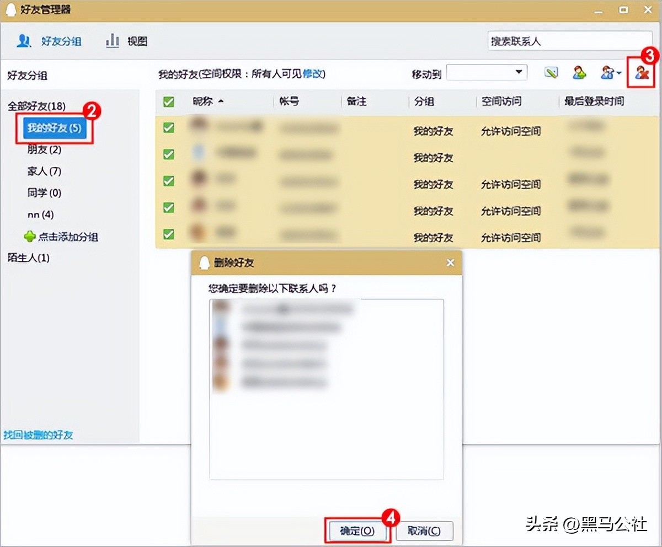Viewport: 662px width, 547px height.
Task: Click the edit remark pencil icon
Action: [x=551, y=72]
